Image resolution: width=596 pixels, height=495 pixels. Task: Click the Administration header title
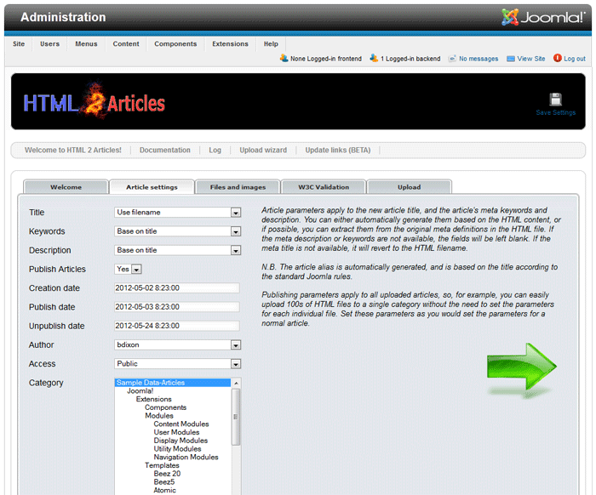point(63,18)
